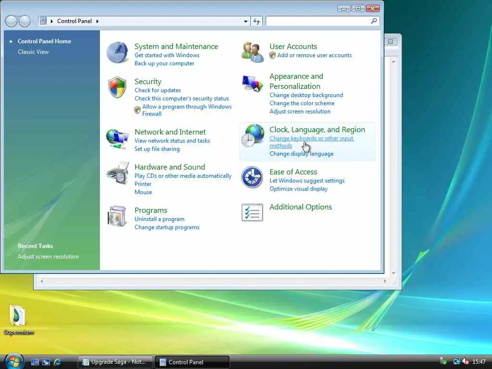Click Allow a program through Windows Firewall

pos(187,110)
